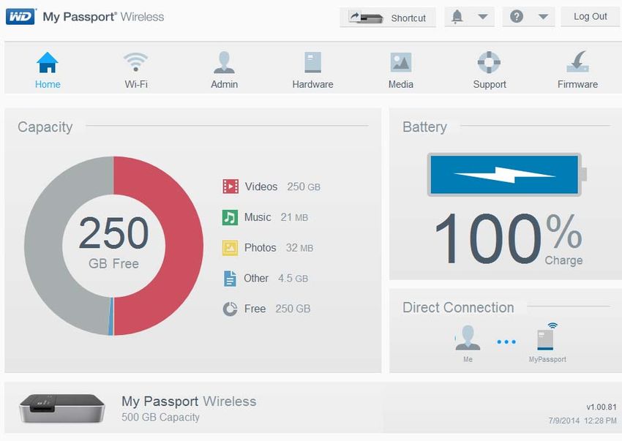This screenshot has width=622, height=441.
Task: Click the thin blue Other segment of ring
Action: coord(111,316)
